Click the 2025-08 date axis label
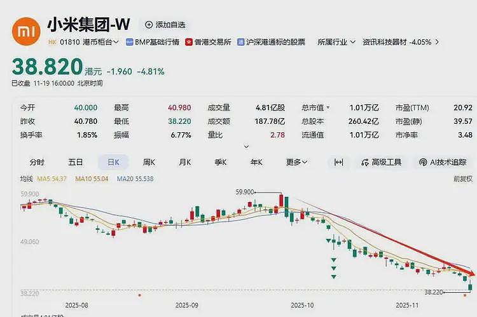The height and width of the screenshot is (317, 477). pyautogui.click(x=77, y=305)
